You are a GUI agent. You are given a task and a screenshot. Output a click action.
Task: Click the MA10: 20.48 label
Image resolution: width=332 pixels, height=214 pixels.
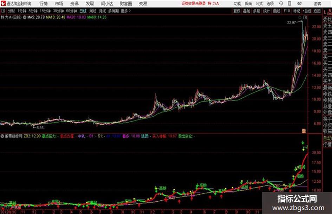[56, 17]
